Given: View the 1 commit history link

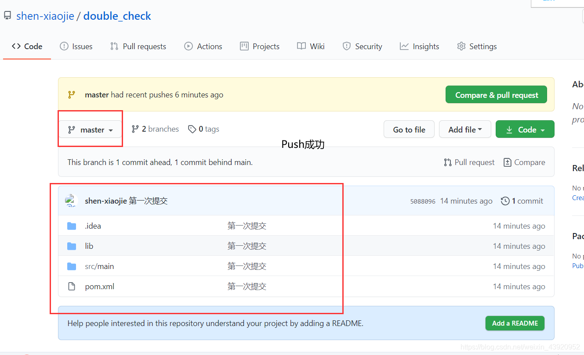Looking at the screenshot, I should tap(522, 201).
